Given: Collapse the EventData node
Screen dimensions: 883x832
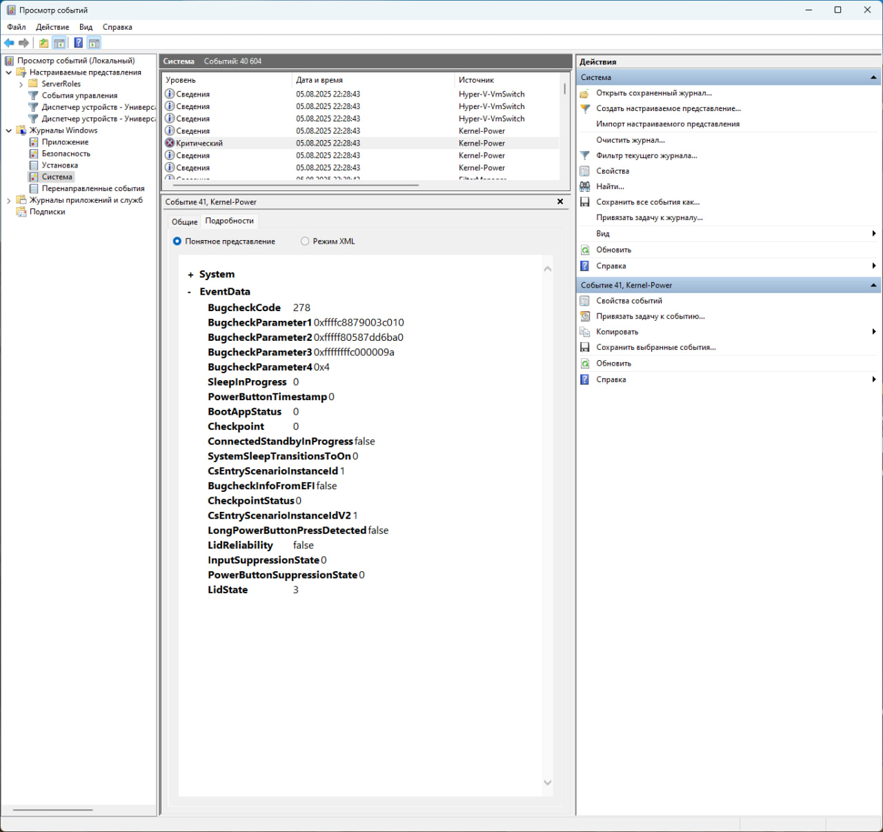Looking at the screenshot, I should coord(190,293).
